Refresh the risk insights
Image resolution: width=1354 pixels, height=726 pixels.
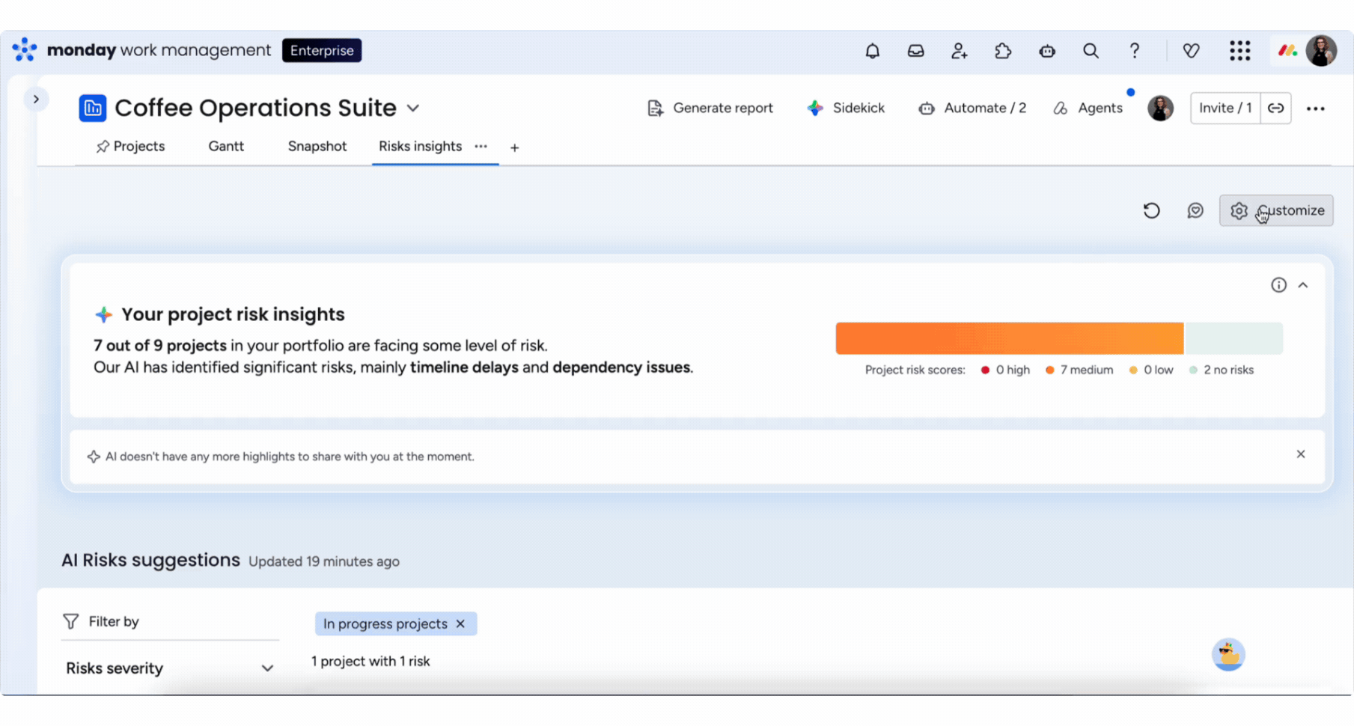pyautogui.click(x=1151, y=211)
